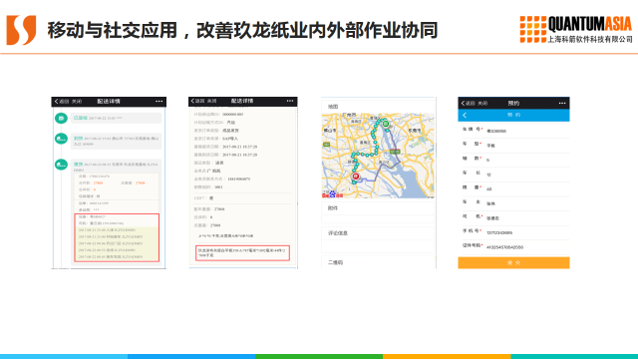The width and height of the screenshot is (638, 359).
Task: Tap 关闭 on the delivery timeline screen
Action: pyautogui.click(x=77, y=102)
